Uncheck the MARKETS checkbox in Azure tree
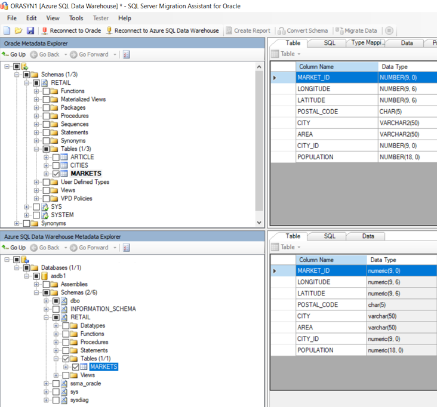Viewport: 437px width, 407px height. tap(76, 367)
